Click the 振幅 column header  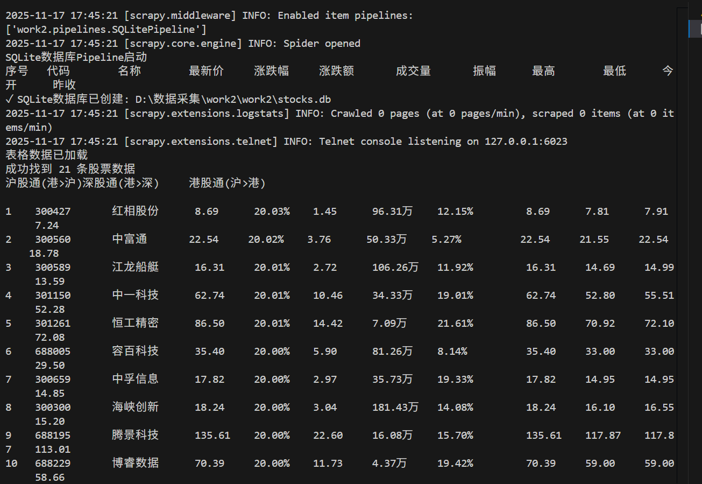click(484, 71)
